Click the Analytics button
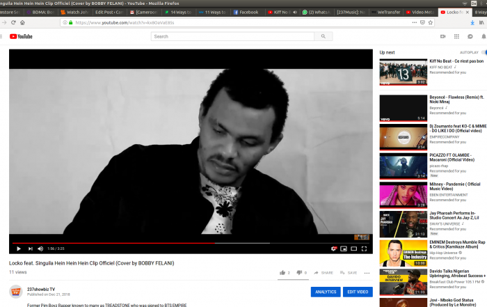This screenshot has width=487, height=307. coord(324,292)
